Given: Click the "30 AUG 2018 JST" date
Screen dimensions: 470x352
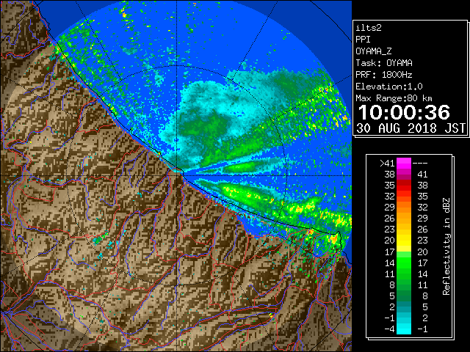Looking at the screenshot, I should pos(411,128).
